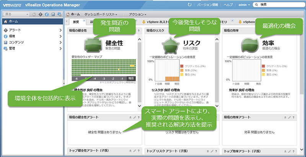Select the 現在 marker on weather map timeline
306x157 pixels.
[131, 78]
